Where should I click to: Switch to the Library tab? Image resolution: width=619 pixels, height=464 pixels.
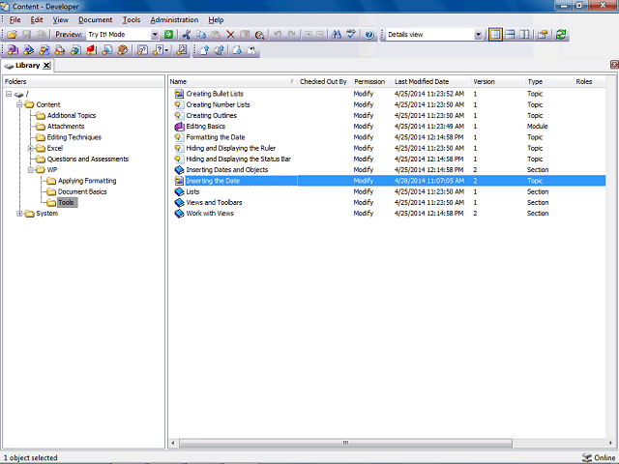[28, 66]
